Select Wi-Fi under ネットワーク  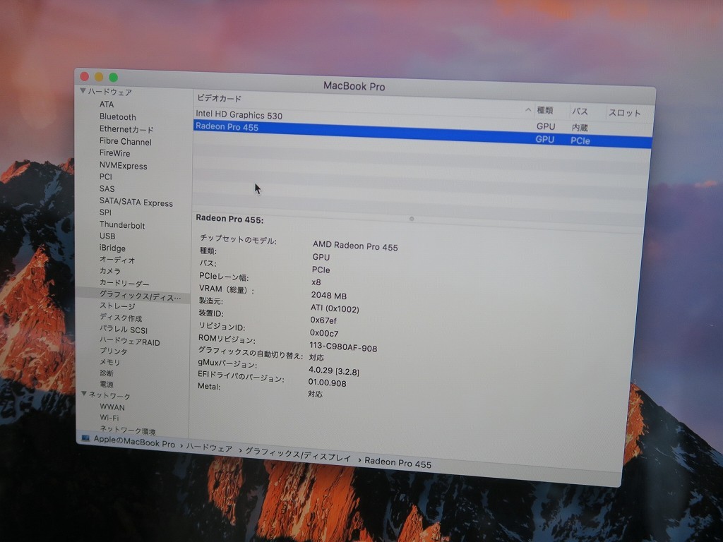click(109, 418)
